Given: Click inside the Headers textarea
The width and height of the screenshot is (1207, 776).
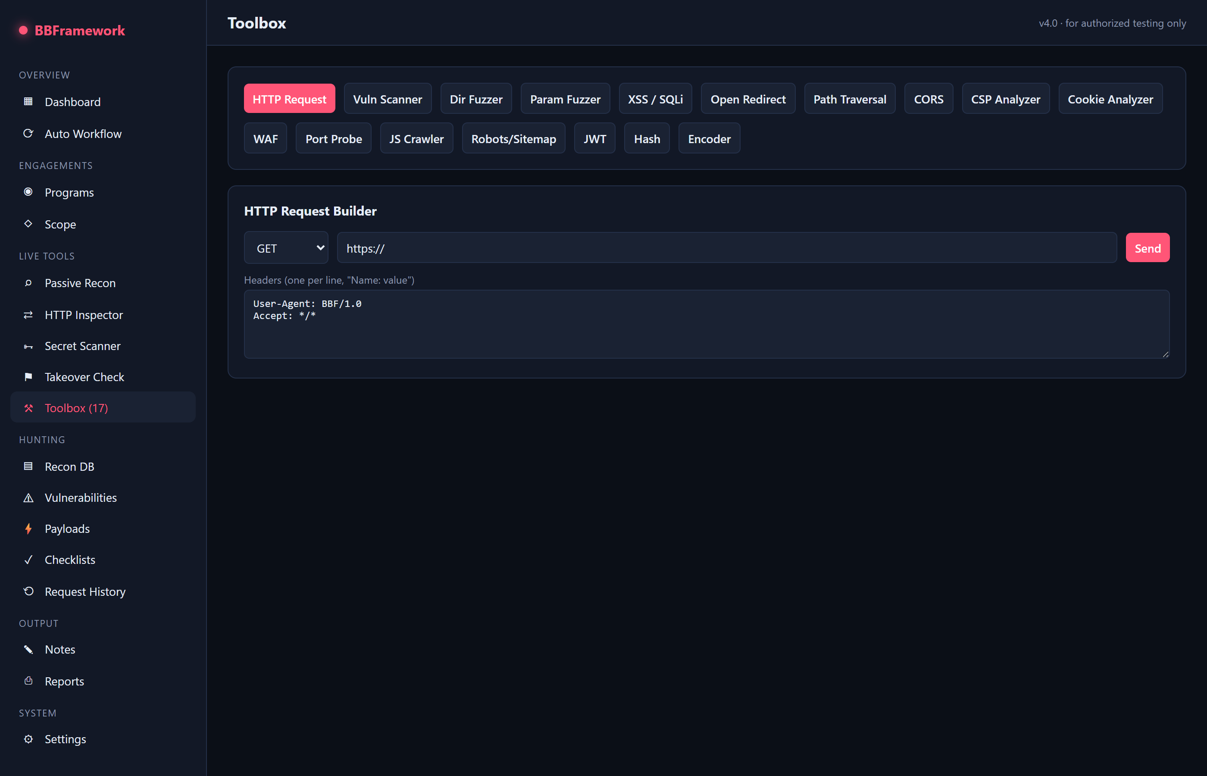Looking at the screenshot, I should click(707, 324).
